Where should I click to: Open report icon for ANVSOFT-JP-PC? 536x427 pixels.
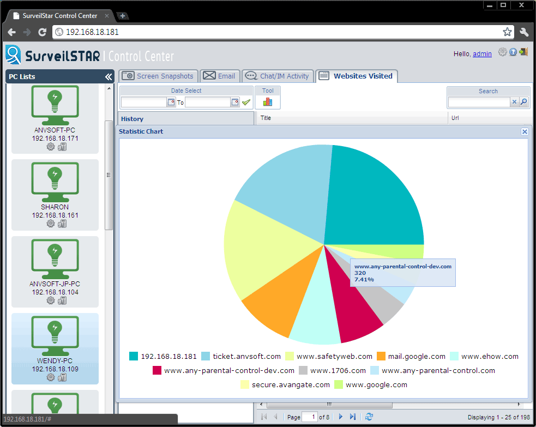coord(62,300)
